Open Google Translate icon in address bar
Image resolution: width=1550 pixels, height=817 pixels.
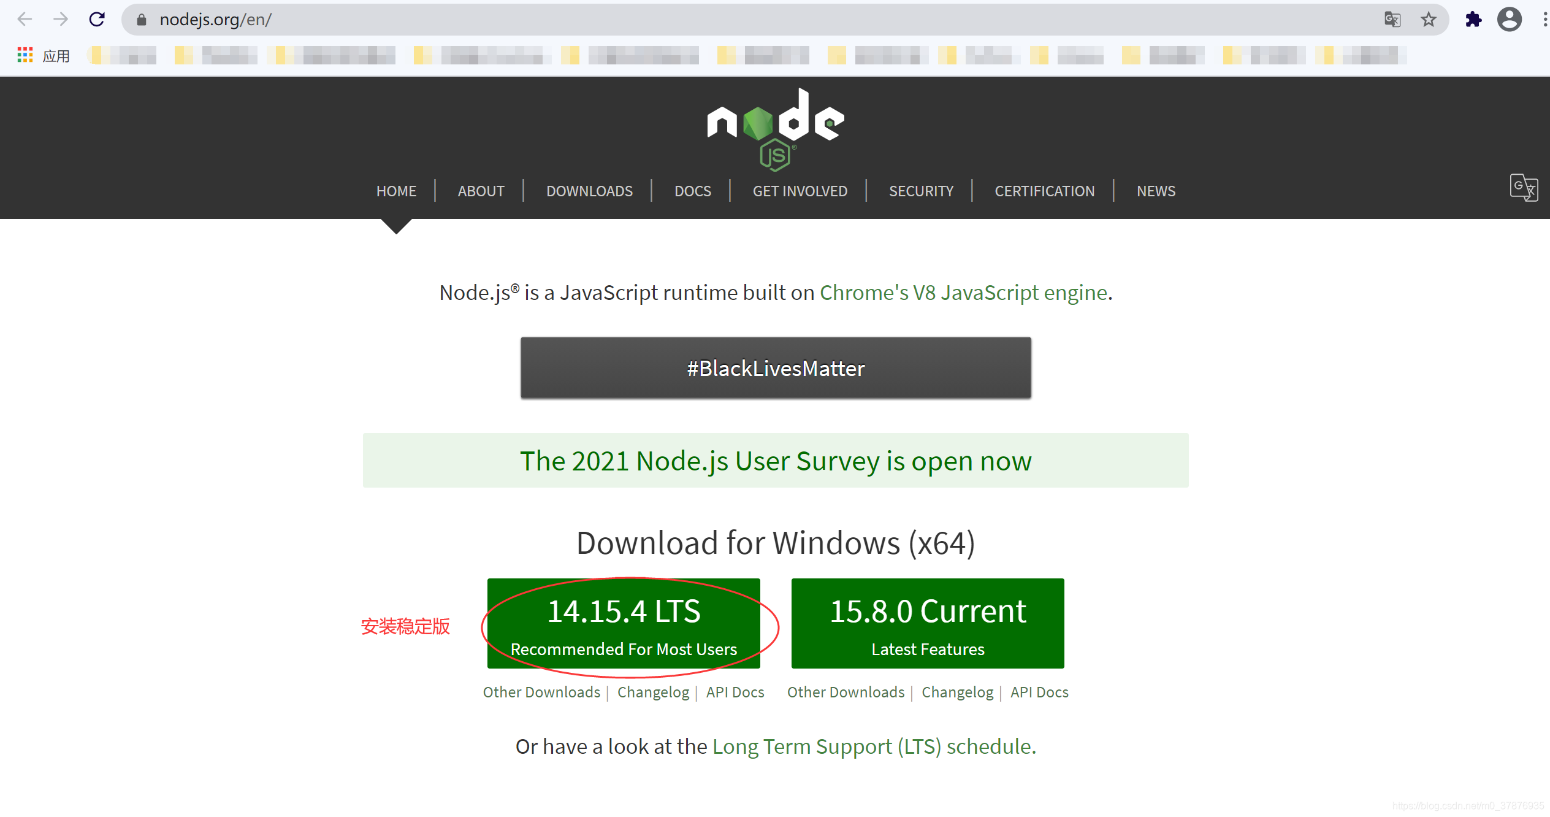click(x=1392, y=20)
